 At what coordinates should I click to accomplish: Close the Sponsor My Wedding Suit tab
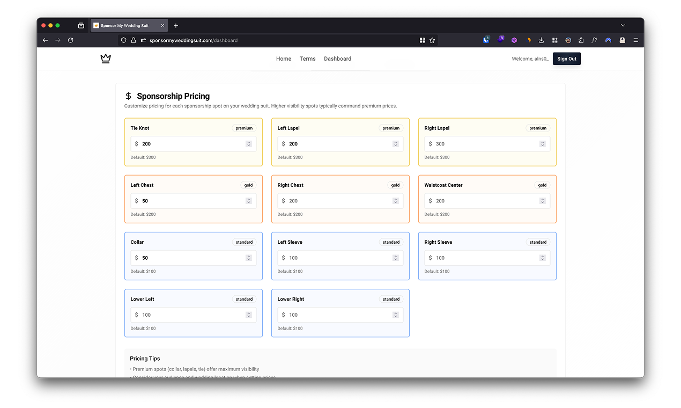point(162,25)
